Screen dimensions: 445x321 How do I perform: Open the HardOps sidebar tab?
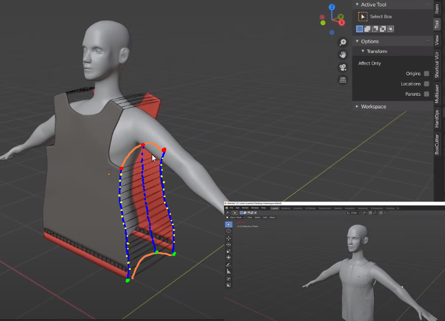pos(437,118)
